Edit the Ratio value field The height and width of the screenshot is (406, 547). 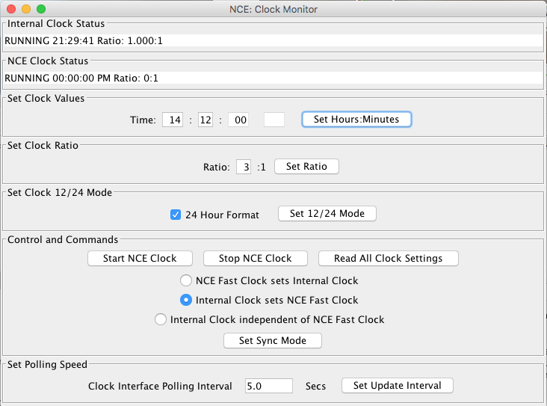(x=243, y=167)
